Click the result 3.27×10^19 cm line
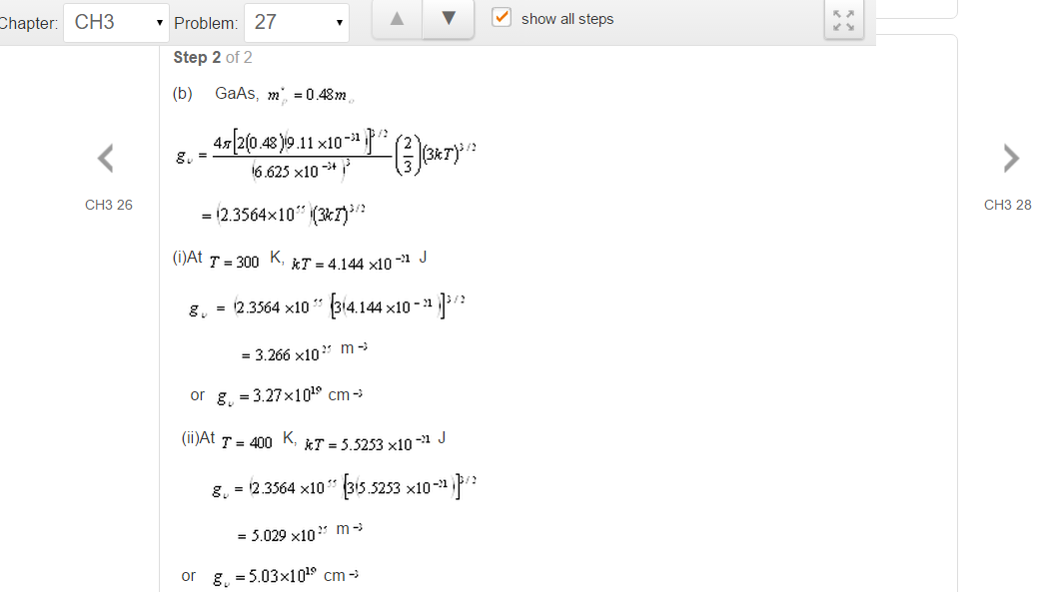Image resolution: width=1044 pixels, height=592 pixels. click(277, 395)
